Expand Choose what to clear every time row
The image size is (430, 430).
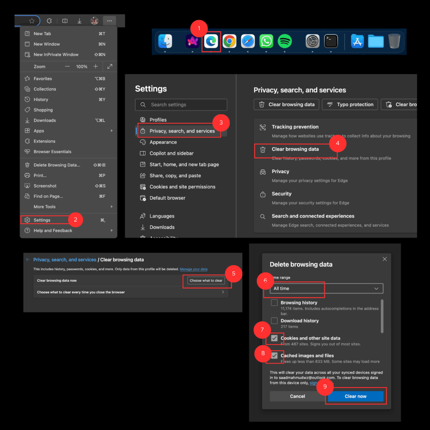(x=131, y=292)
